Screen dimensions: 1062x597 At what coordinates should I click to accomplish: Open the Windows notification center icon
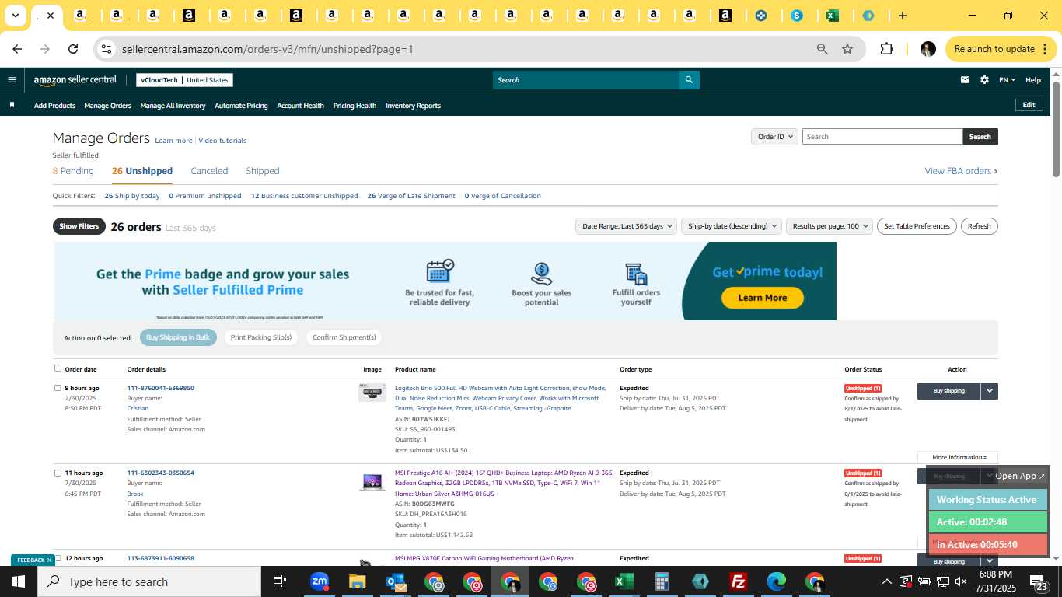pyautogui.click(x=1039, y=581)
